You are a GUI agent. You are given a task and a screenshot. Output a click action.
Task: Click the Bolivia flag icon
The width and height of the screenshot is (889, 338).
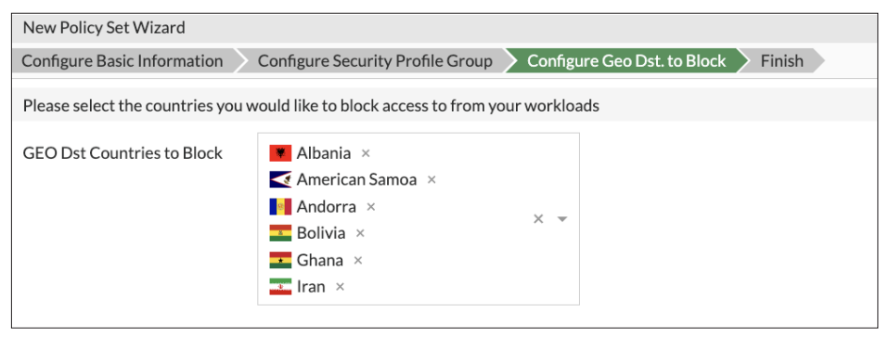click(280, 233)
